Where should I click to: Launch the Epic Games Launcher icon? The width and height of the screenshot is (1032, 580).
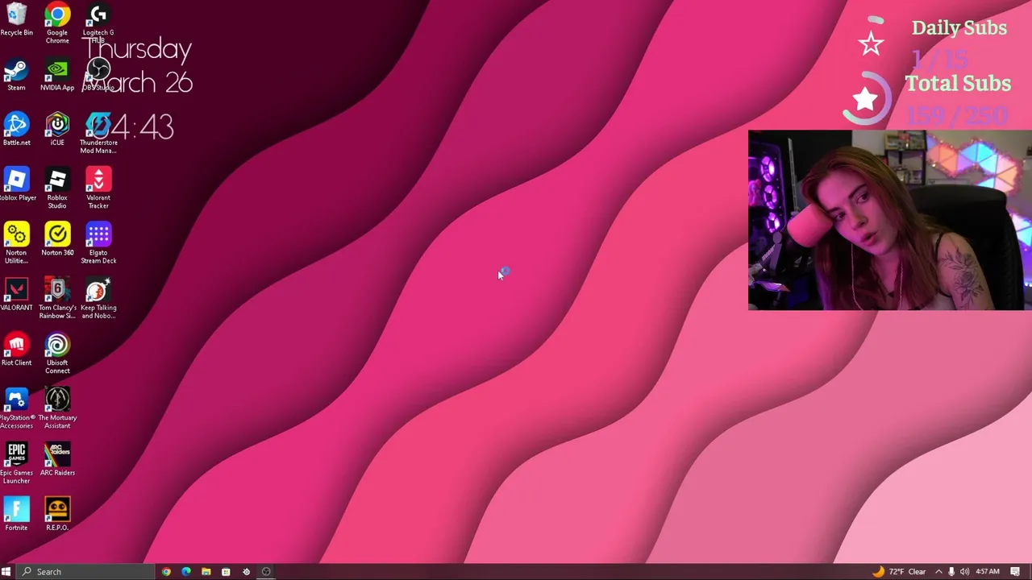[x=16, y=463]
